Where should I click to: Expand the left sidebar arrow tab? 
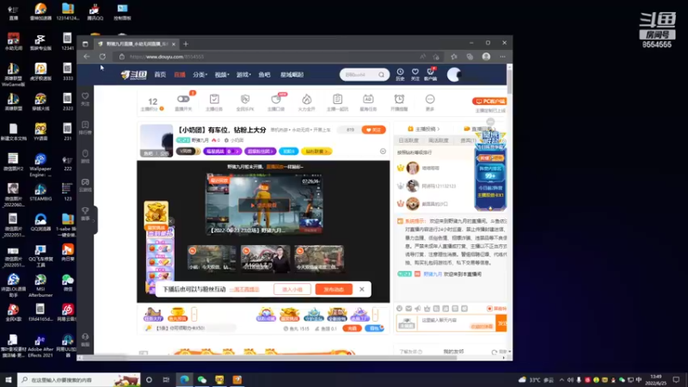(95, 220)
